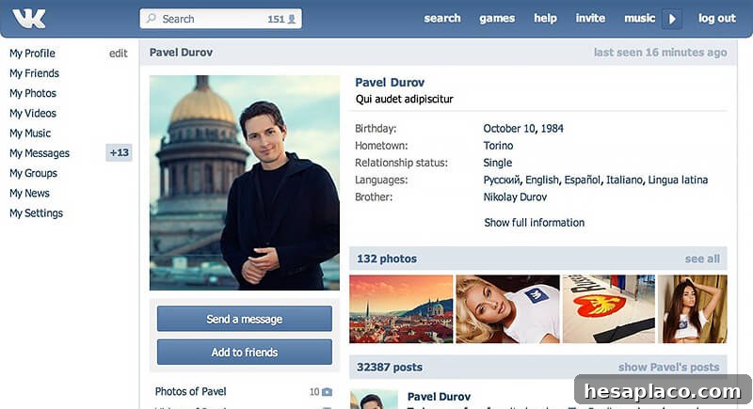Image resolution: width=753 pixels, height=409 pixels.
Task: Open help in the top menu
Action: (x=546, y=18)
